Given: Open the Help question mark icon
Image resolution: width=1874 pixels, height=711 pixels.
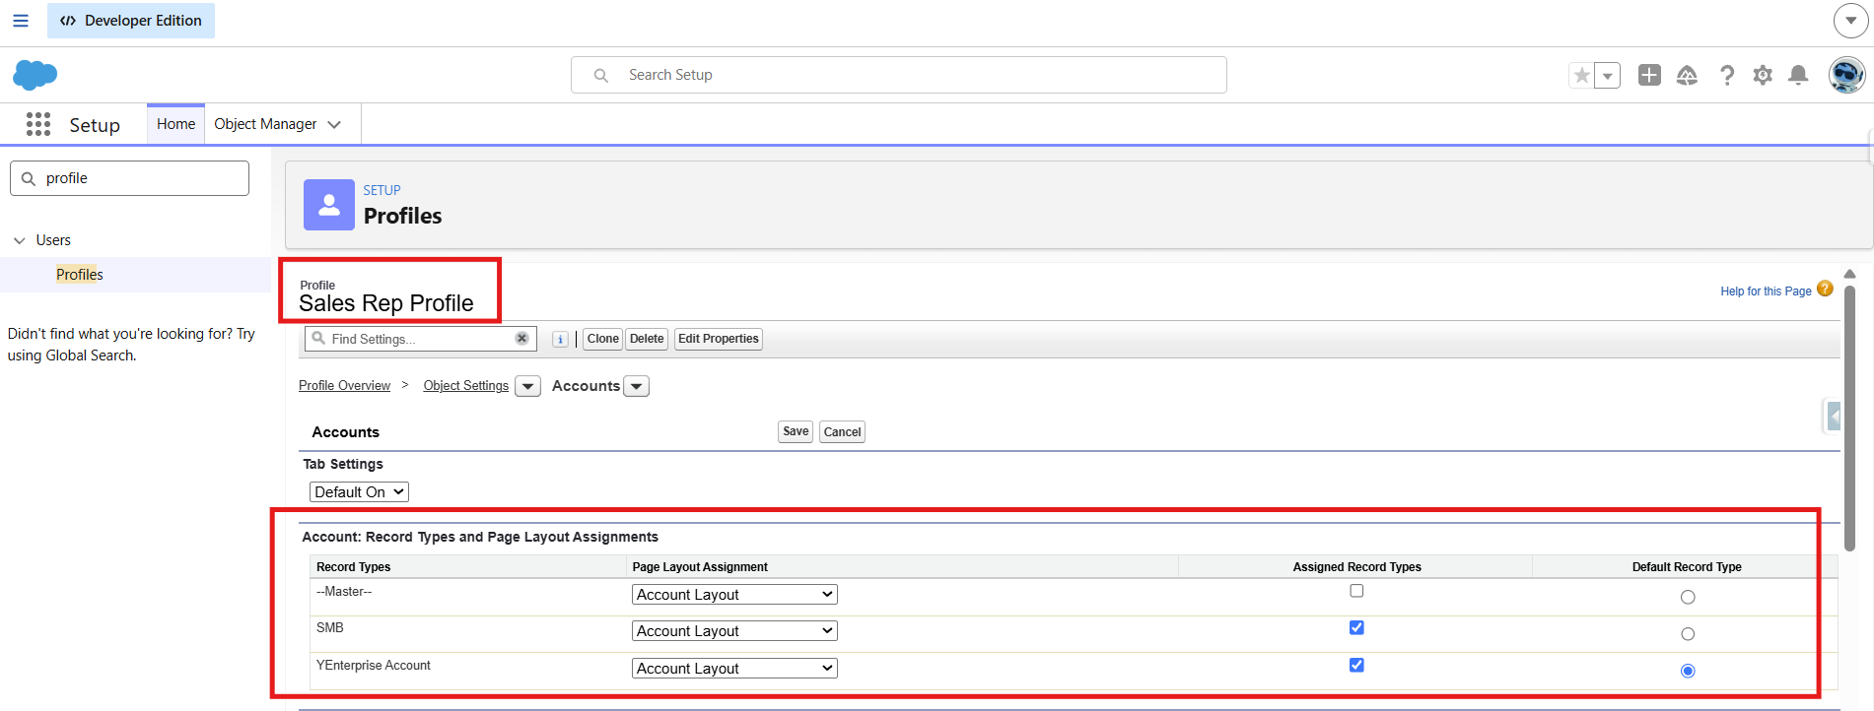Looking at the screenshot, I should pyautogui.click(x=1726, y=75).
